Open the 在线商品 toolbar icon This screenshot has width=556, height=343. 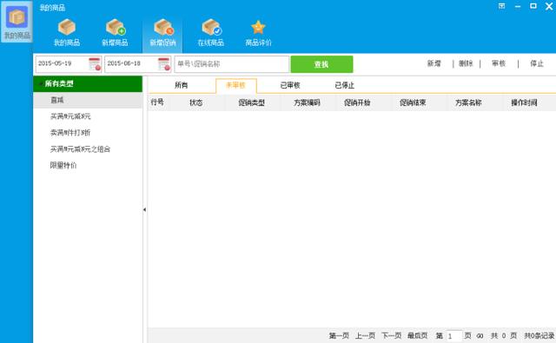(210, 33)
